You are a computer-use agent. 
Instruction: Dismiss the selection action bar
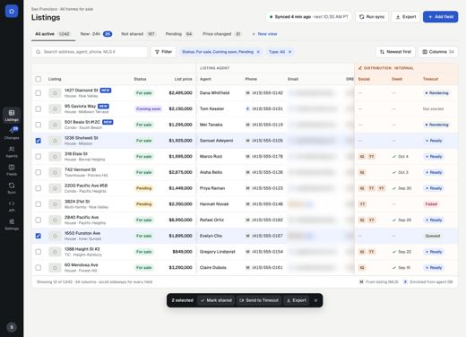[315, 300]
